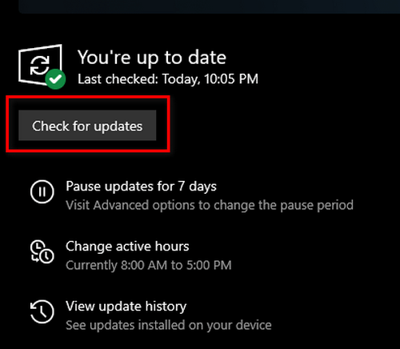Click the Windows Update sync monitor icon

(40, 65)
